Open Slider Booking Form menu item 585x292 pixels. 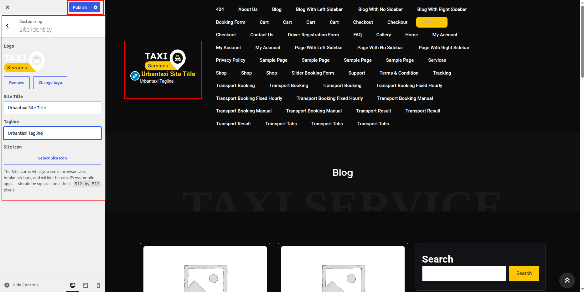pyautogui.click(x=313, y=73)
